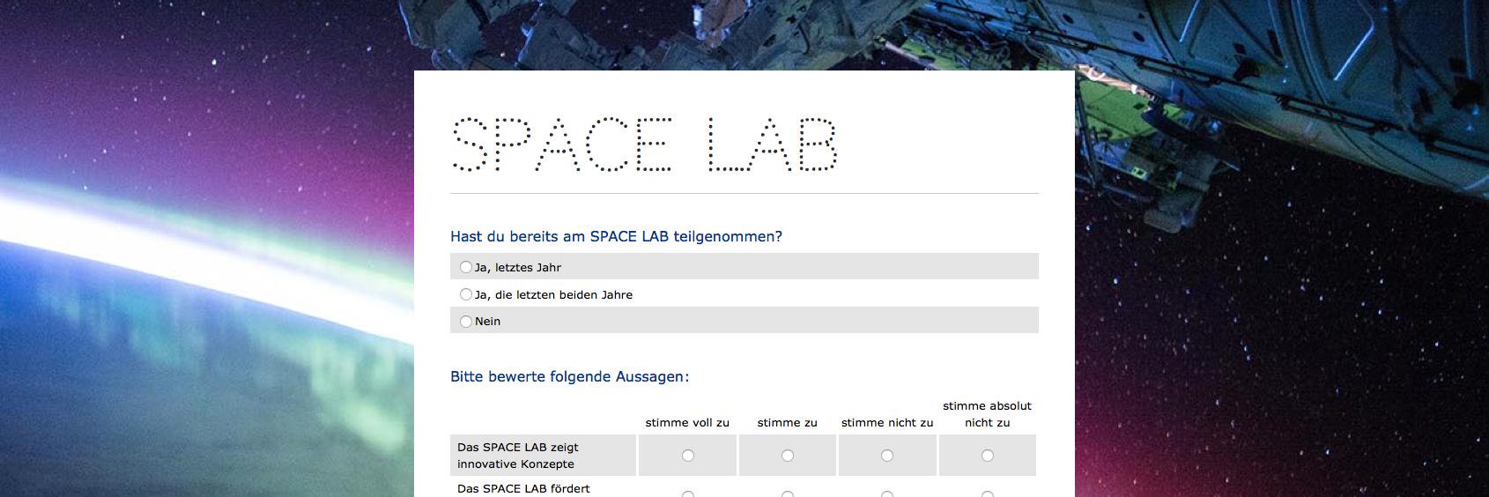This screenshot has width=1489, height=497.
Task: Click the "Bitte bewerte folgende Aussagen:" heading
Action: click(569, 376)
